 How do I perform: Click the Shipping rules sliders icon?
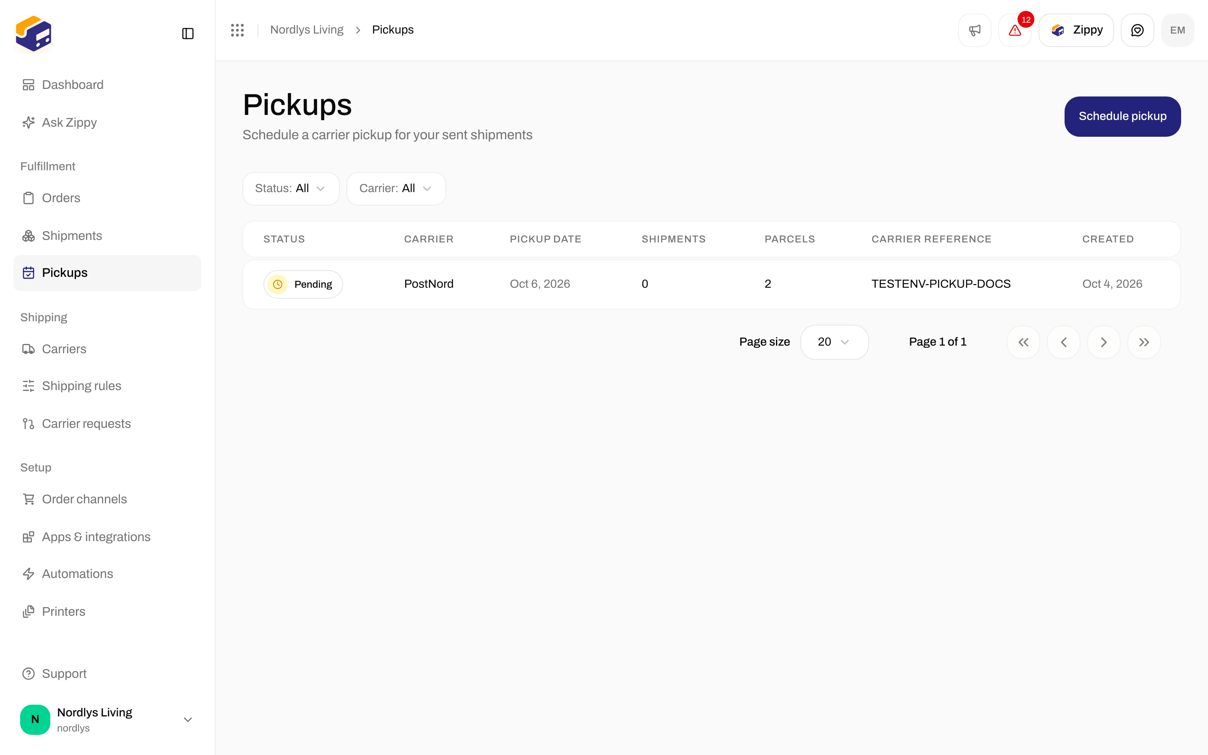point(29,386)
